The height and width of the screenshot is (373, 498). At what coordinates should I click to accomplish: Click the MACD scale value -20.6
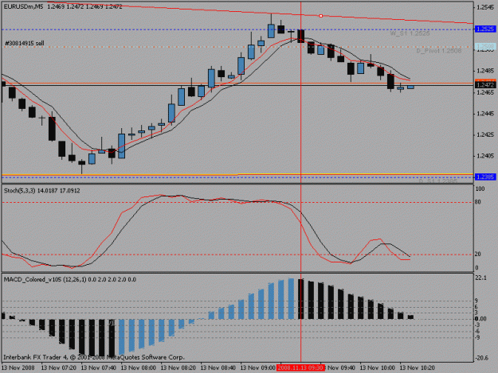[482, 358]
